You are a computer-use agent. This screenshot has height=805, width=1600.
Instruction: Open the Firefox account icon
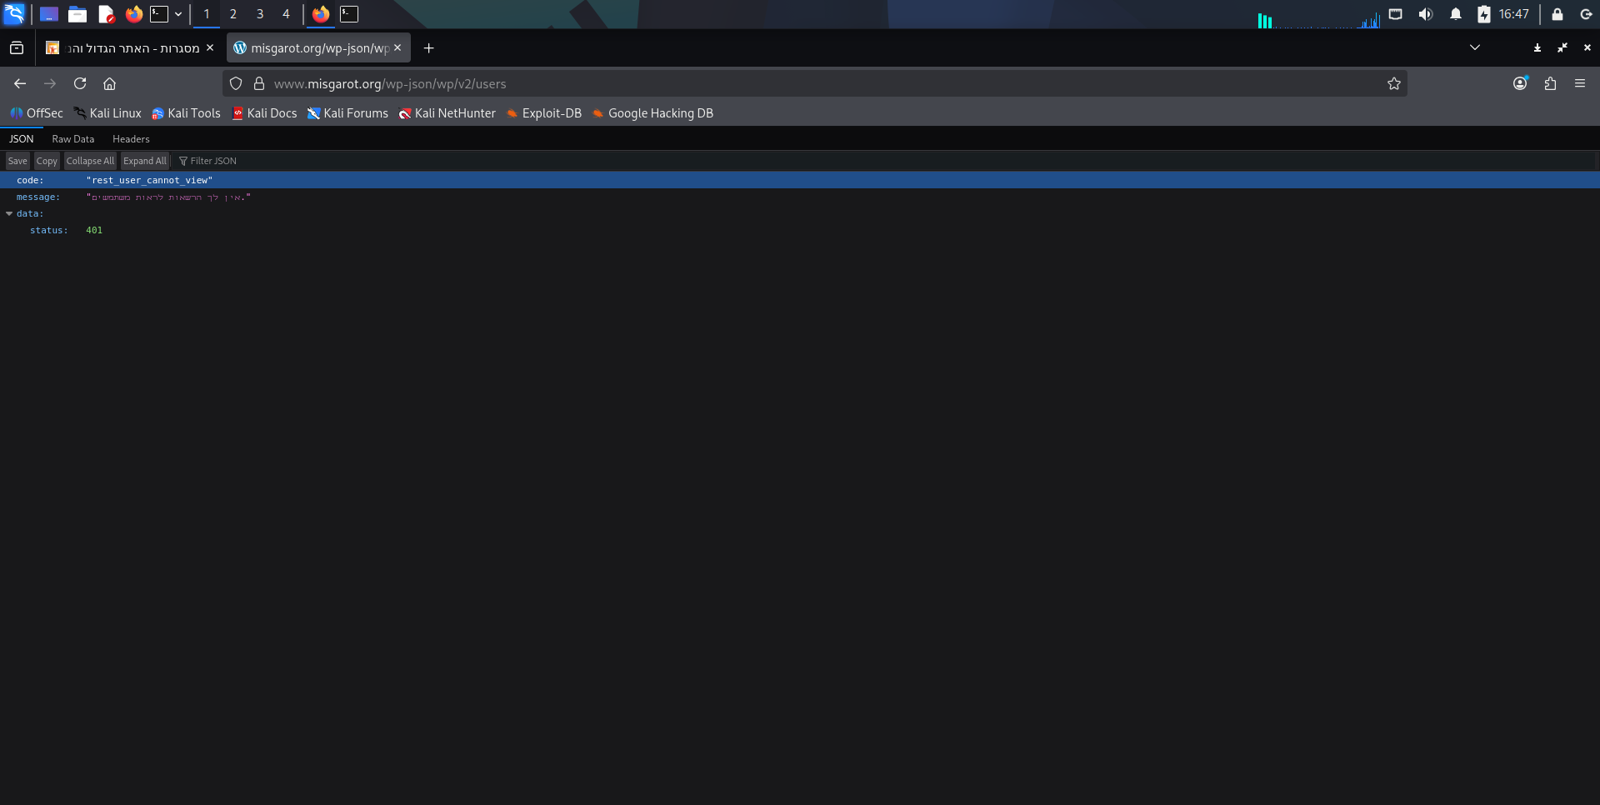click(1520, 83)
